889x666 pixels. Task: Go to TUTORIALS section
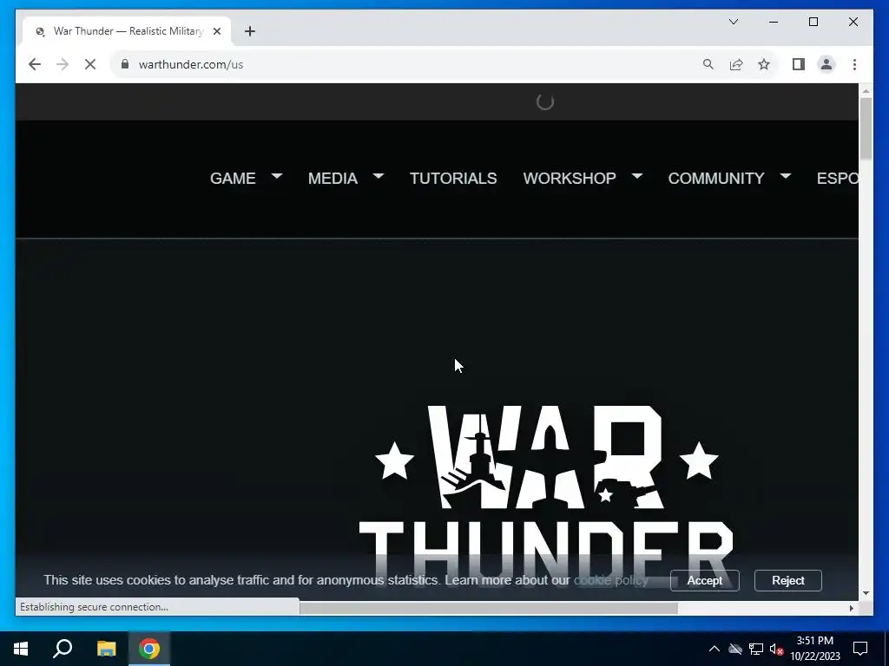(453, 179)
